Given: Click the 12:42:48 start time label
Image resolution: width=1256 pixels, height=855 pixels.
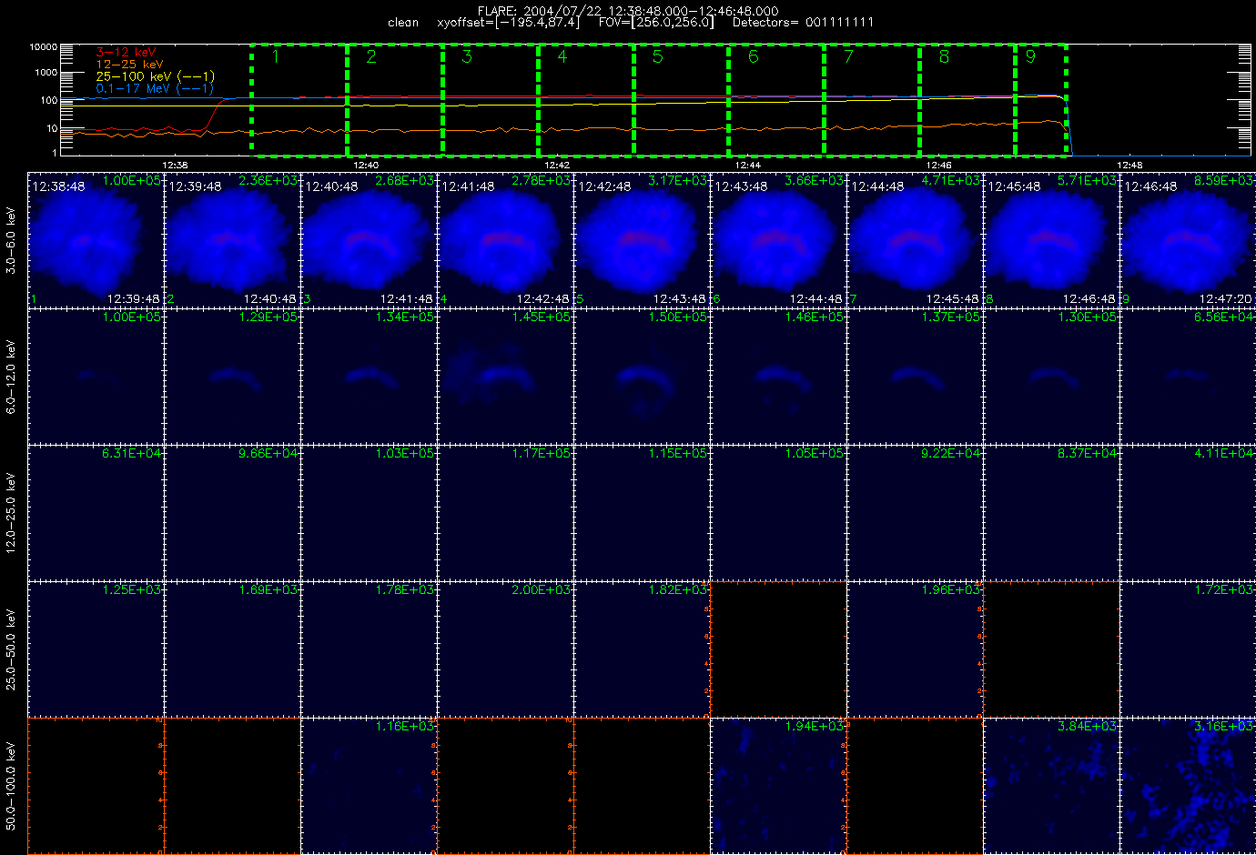Looking at the screenshot, I should [604, 186].
